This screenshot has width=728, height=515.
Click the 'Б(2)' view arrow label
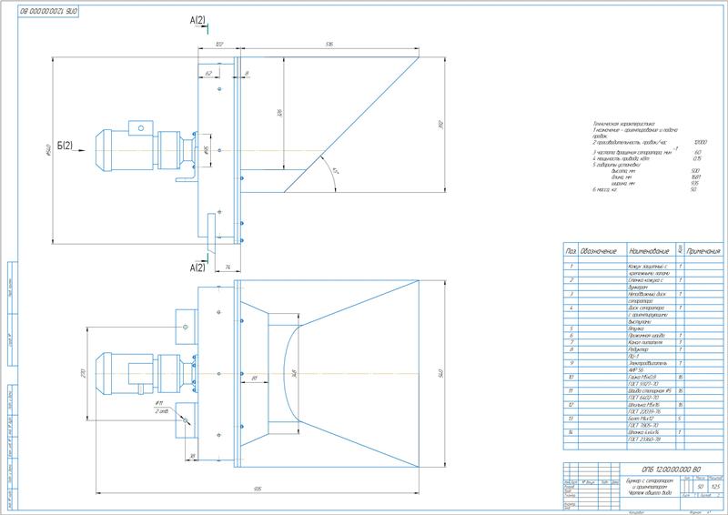(x=65, y=146)
